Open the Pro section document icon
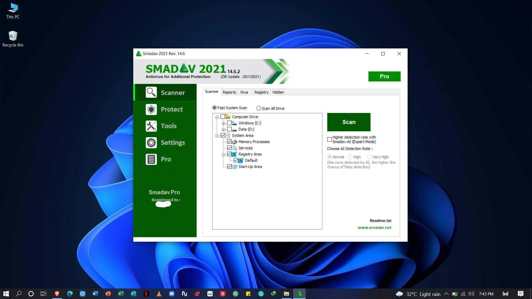Screen dimensions: 532x299 click(151, 159)
